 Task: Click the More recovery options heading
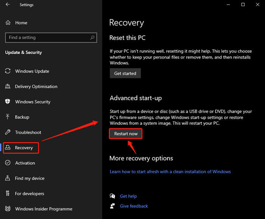click(x=141, y=158)
